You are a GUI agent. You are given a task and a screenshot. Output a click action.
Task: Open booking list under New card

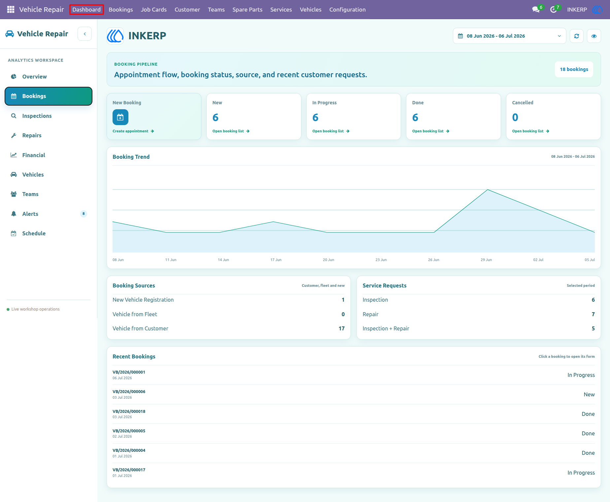(231, 131)
